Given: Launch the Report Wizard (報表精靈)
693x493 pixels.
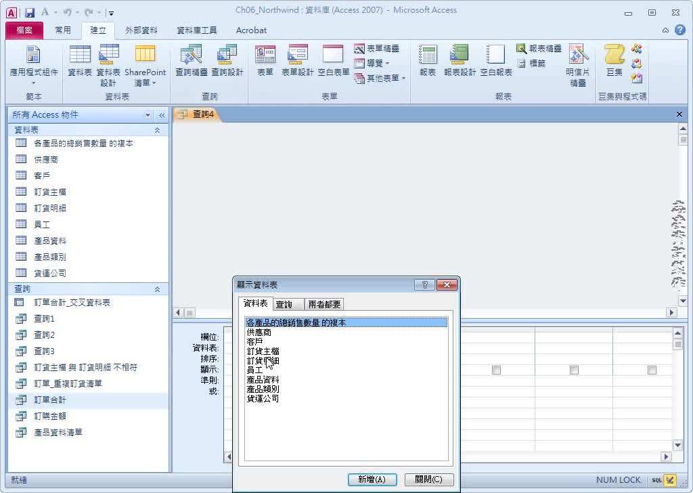Looking at the screenshot, I should pyautogui.click(x=539, y=49).
